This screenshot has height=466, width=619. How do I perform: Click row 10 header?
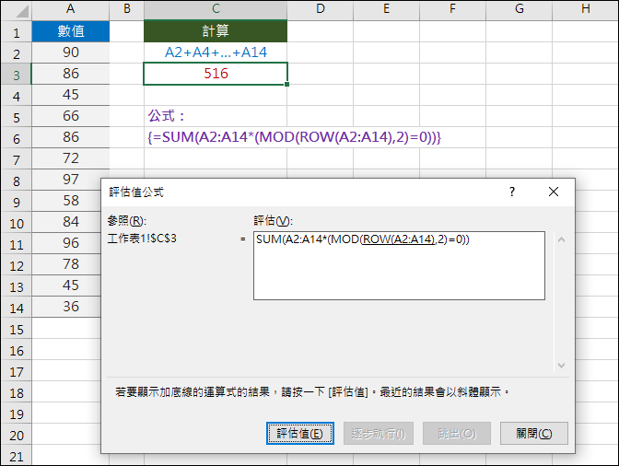point(17,224)
